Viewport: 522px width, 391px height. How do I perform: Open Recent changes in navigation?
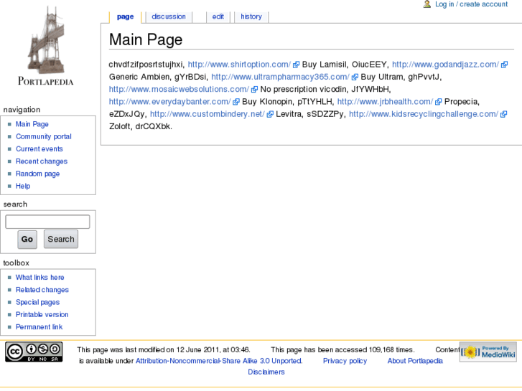pos(42,161)
